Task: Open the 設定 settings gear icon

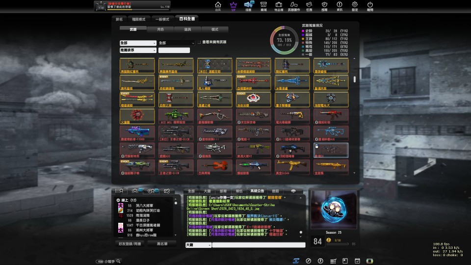Action: 355,6
